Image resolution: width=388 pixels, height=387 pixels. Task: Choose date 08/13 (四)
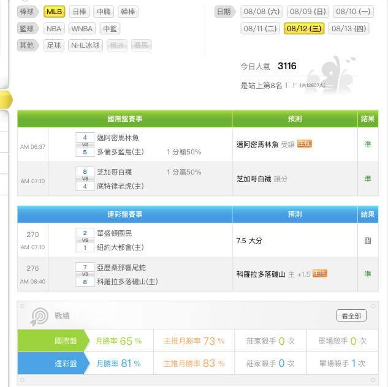point(349,29)
